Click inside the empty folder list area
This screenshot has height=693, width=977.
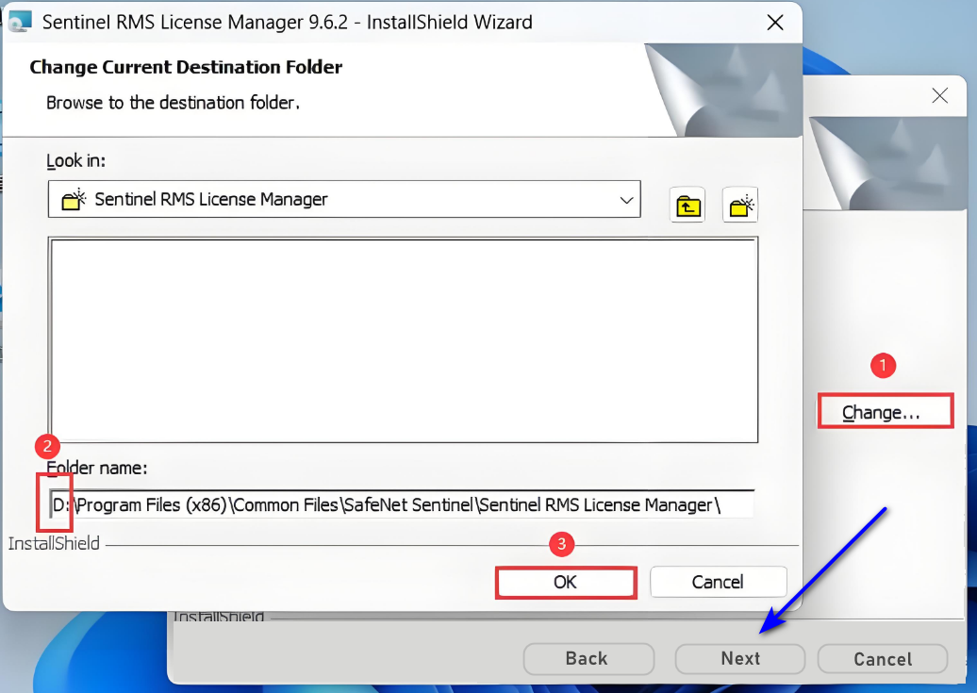click(403, 339)
